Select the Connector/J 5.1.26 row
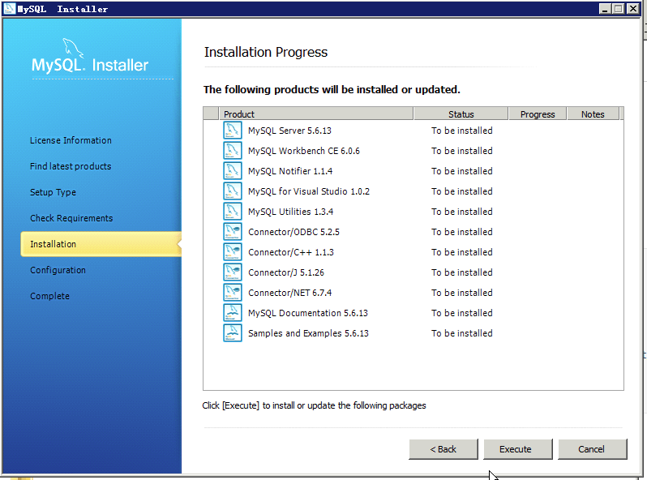Viewport: 647px width, 480px height. (413, 272)
